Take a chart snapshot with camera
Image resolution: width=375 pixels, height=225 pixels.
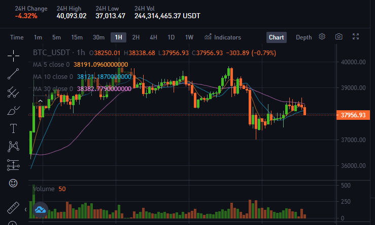(x=338, y=37)
